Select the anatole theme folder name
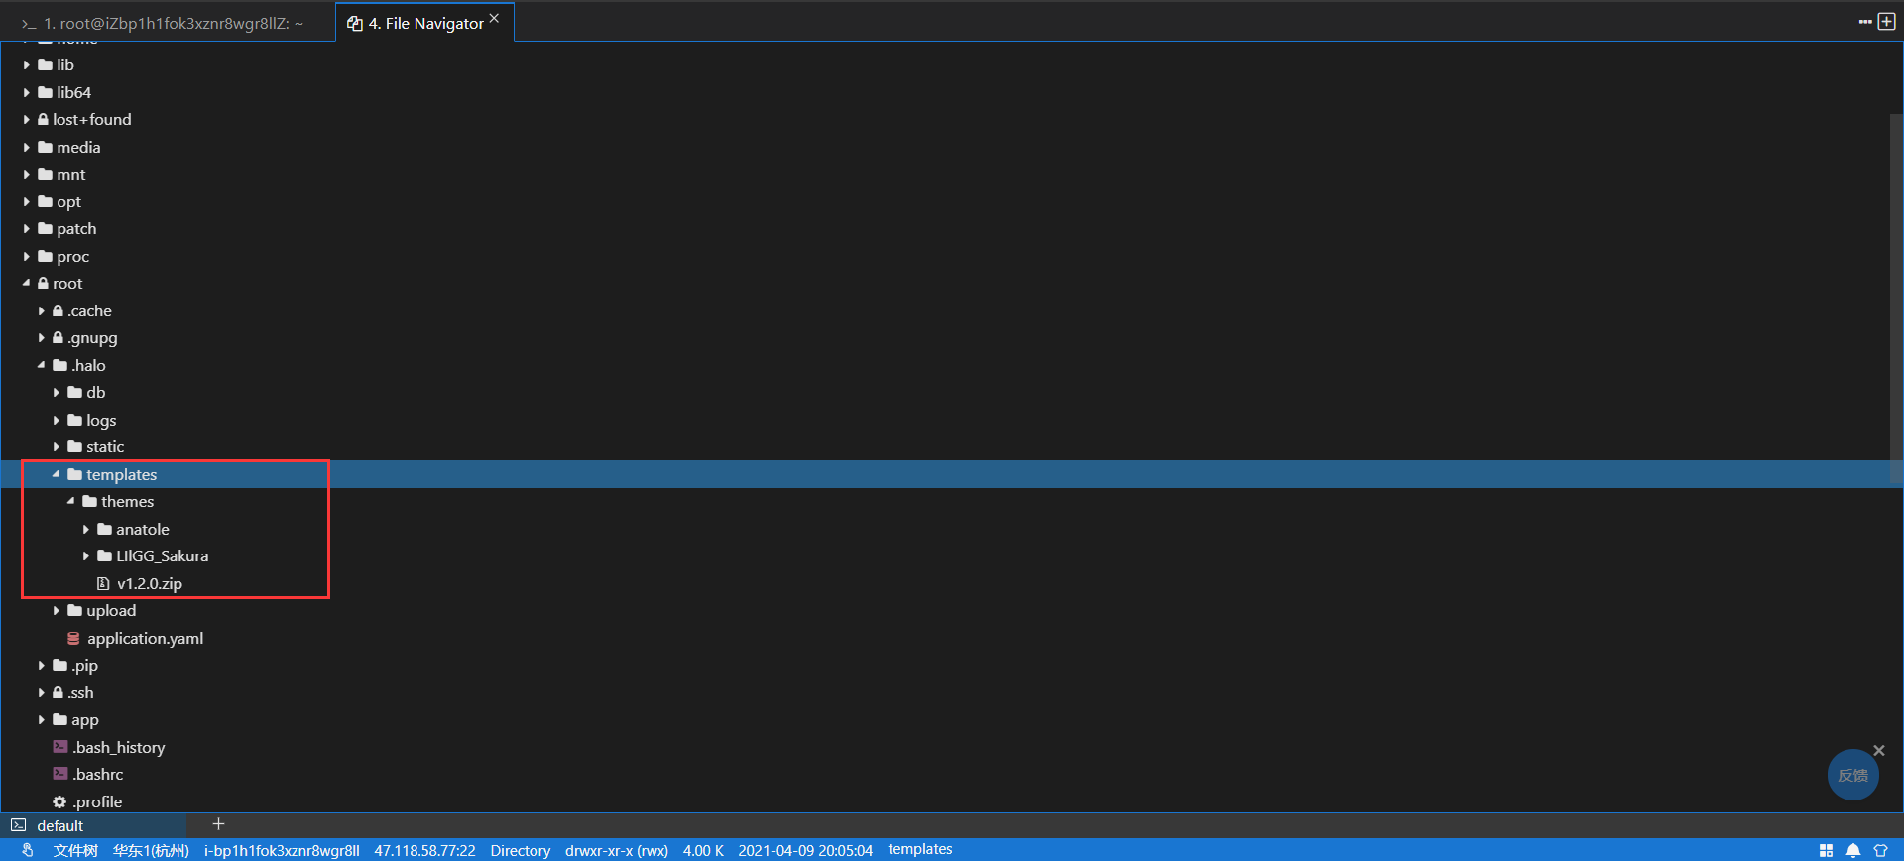This screenshot has height=861, width=1904. coord(143,529)
